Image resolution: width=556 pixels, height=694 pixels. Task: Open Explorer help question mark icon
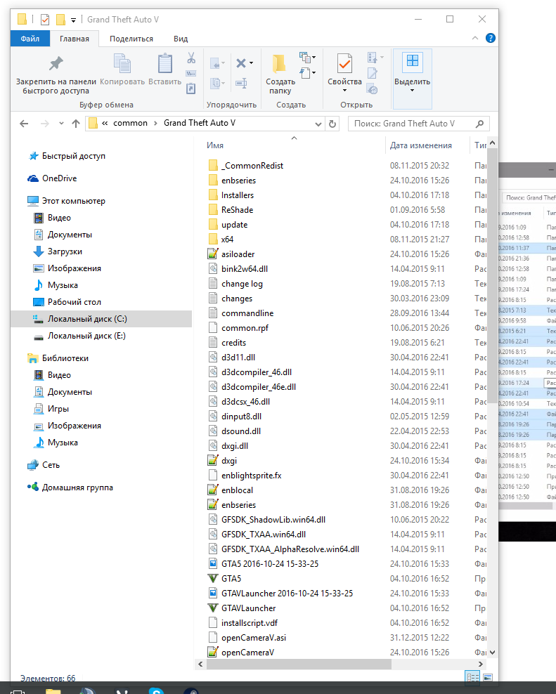[x=491, y=38]
